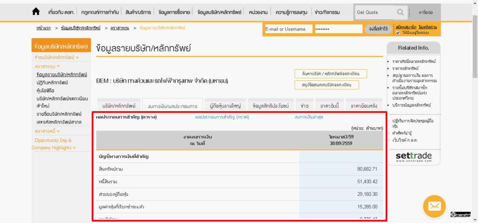The image size is (478, 223).
Task: Open ความรู้การลงทุน menu
Action: (x=291, y=13)
